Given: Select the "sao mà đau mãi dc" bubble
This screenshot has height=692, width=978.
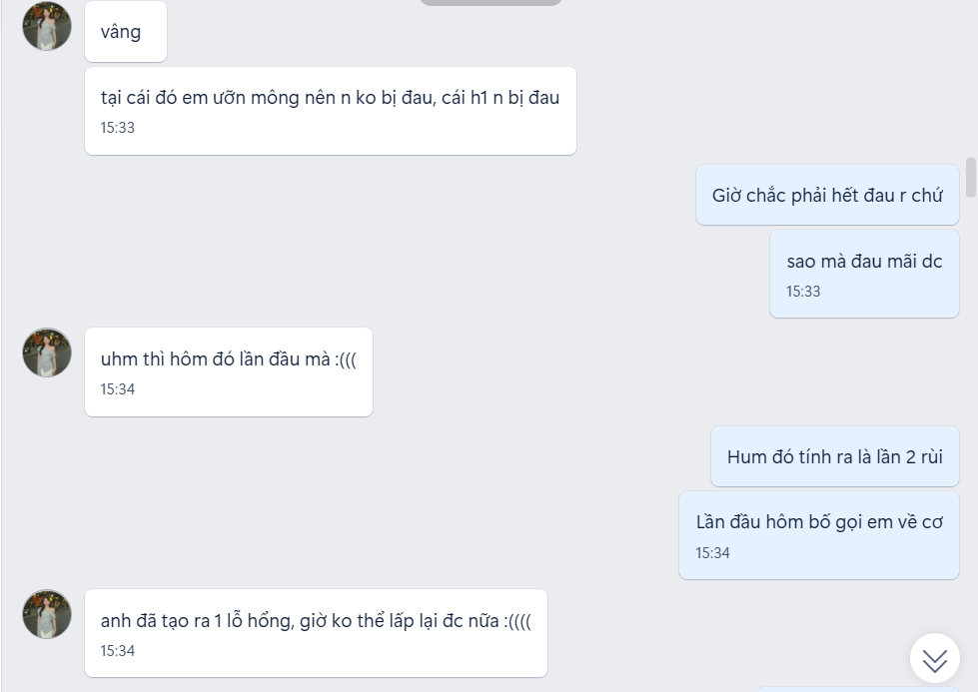Looking at the screenshot, I should [864, 274].
